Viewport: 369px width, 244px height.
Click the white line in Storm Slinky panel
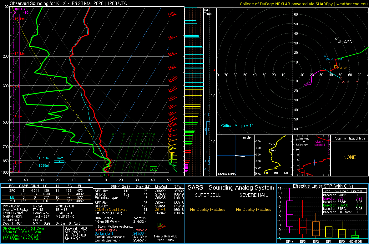[x=240, y=156]
